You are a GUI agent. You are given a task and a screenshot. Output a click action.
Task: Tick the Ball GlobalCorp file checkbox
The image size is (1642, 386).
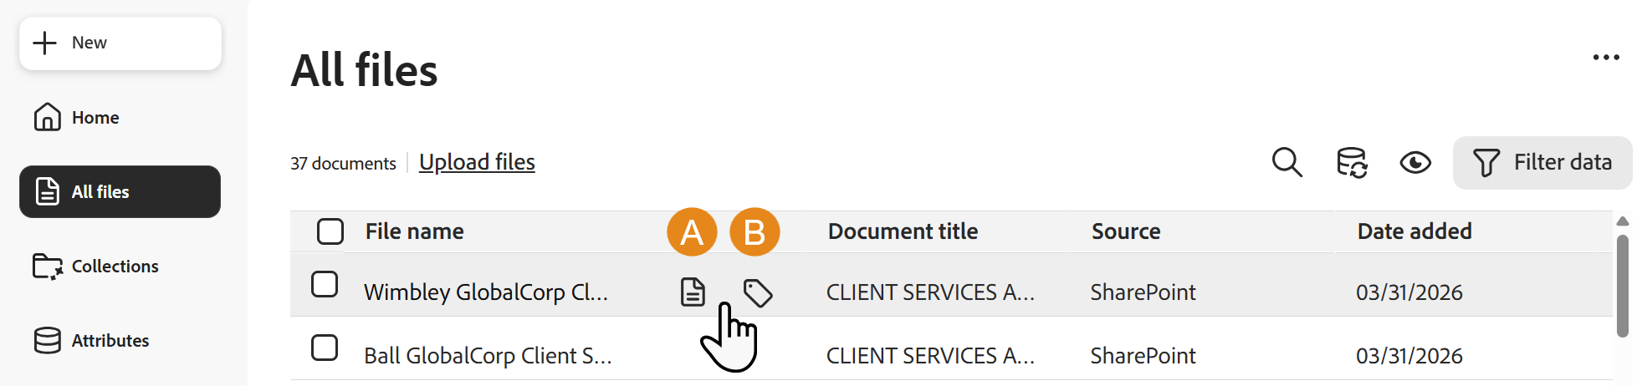tap(325, 348)
